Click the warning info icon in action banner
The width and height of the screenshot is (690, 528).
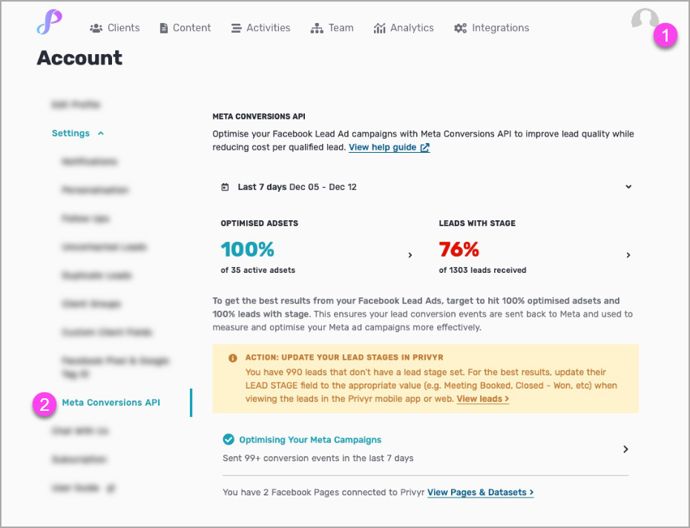pyautogui.click(x=233, y=358)
